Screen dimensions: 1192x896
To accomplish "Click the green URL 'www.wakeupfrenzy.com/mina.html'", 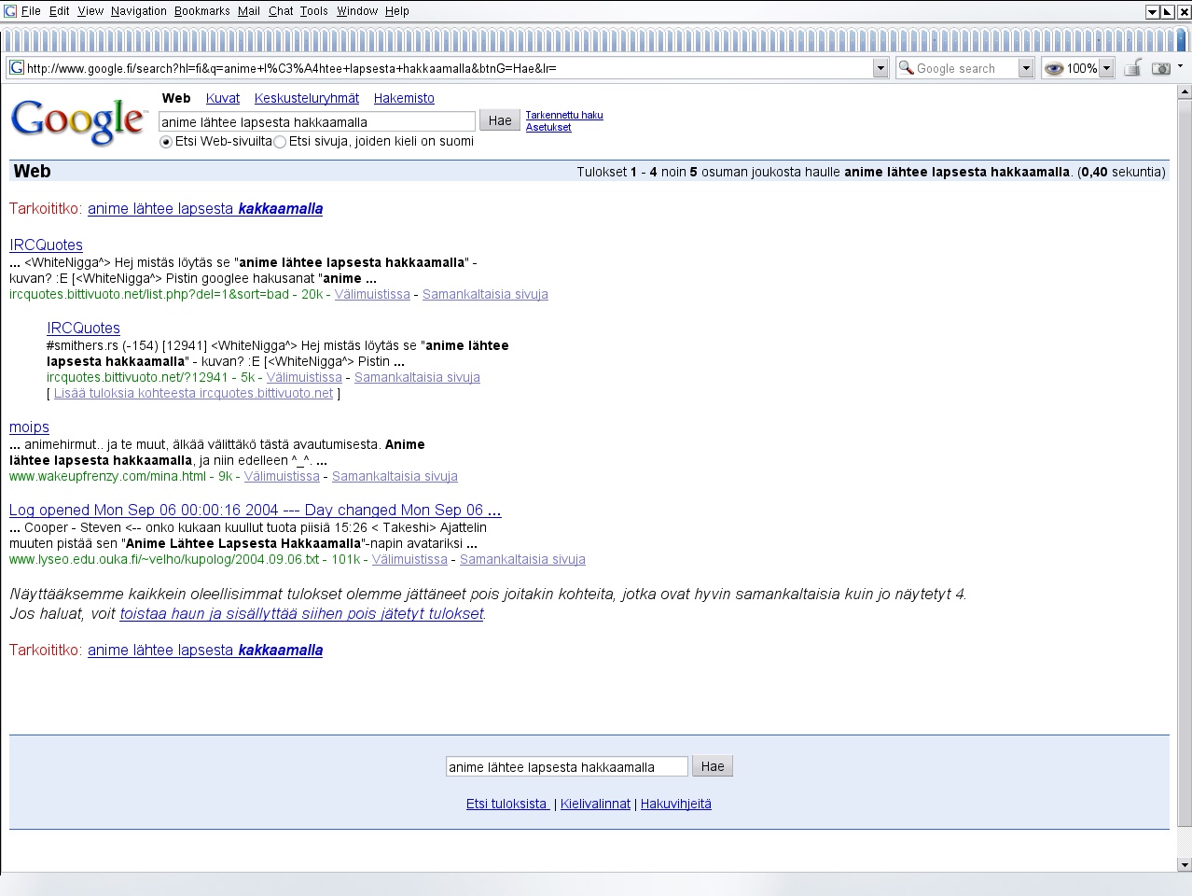I will (x=107, y=476).
